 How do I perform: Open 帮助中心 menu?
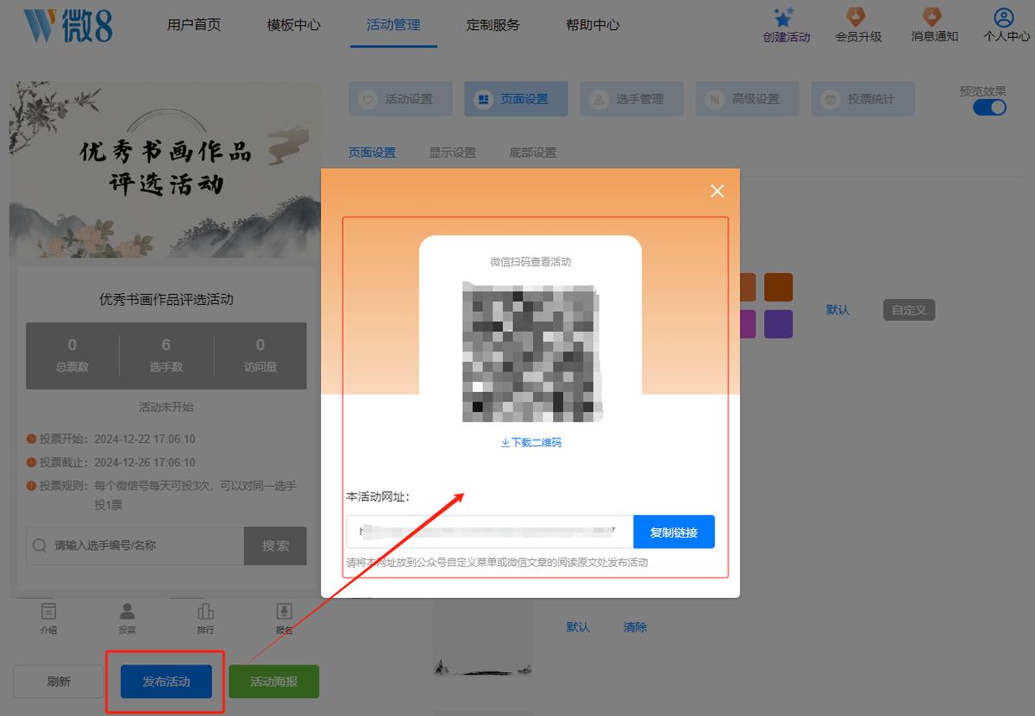coord(593,25)
